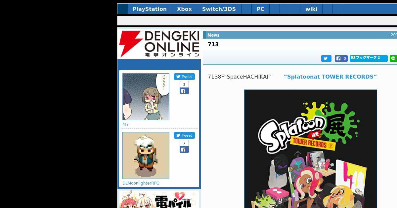
Task: Open the manga girl thumbnail
Action: click(x=146, y=97)
